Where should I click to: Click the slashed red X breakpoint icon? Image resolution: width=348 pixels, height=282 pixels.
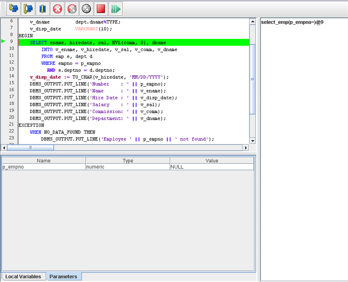tap(72, 8)
